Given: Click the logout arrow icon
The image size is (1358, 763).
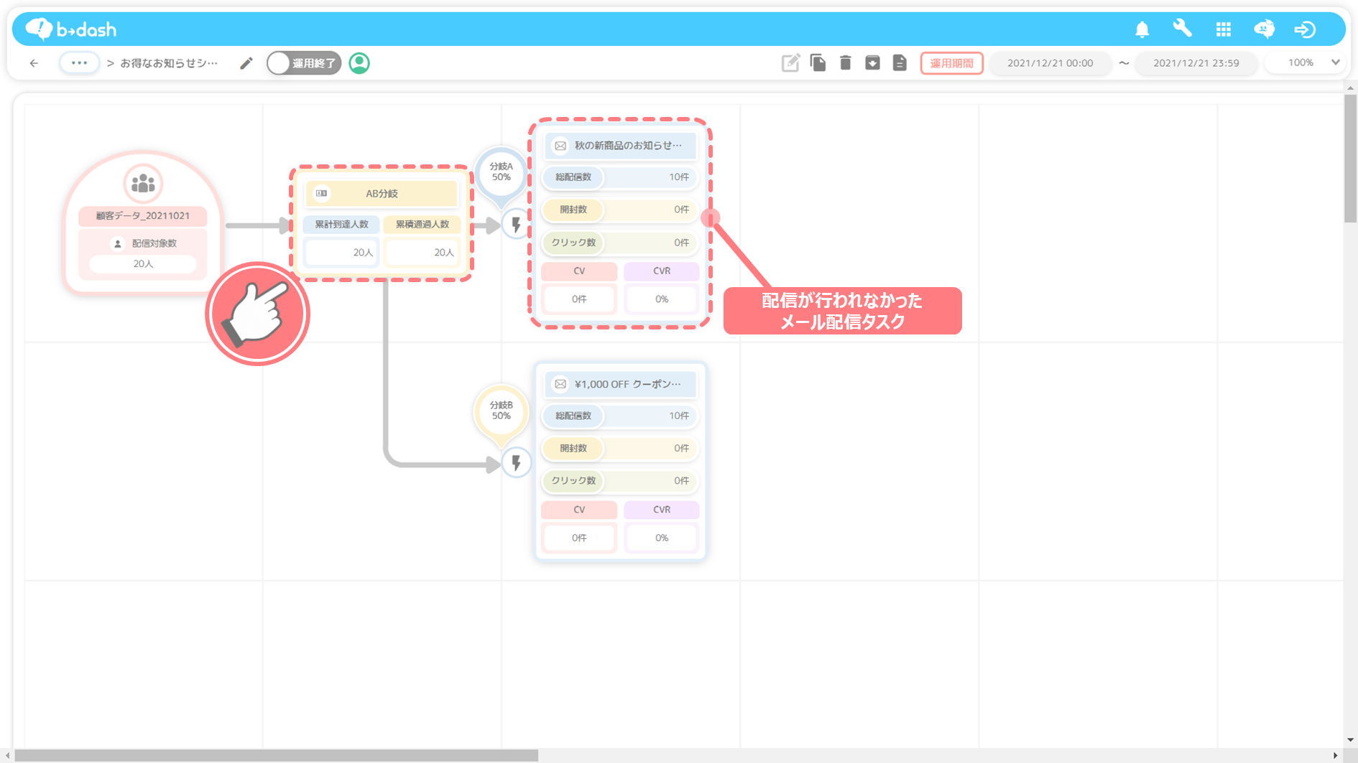Looking at the screenshot, I should pyautogui.click(x=1305, y=29).
